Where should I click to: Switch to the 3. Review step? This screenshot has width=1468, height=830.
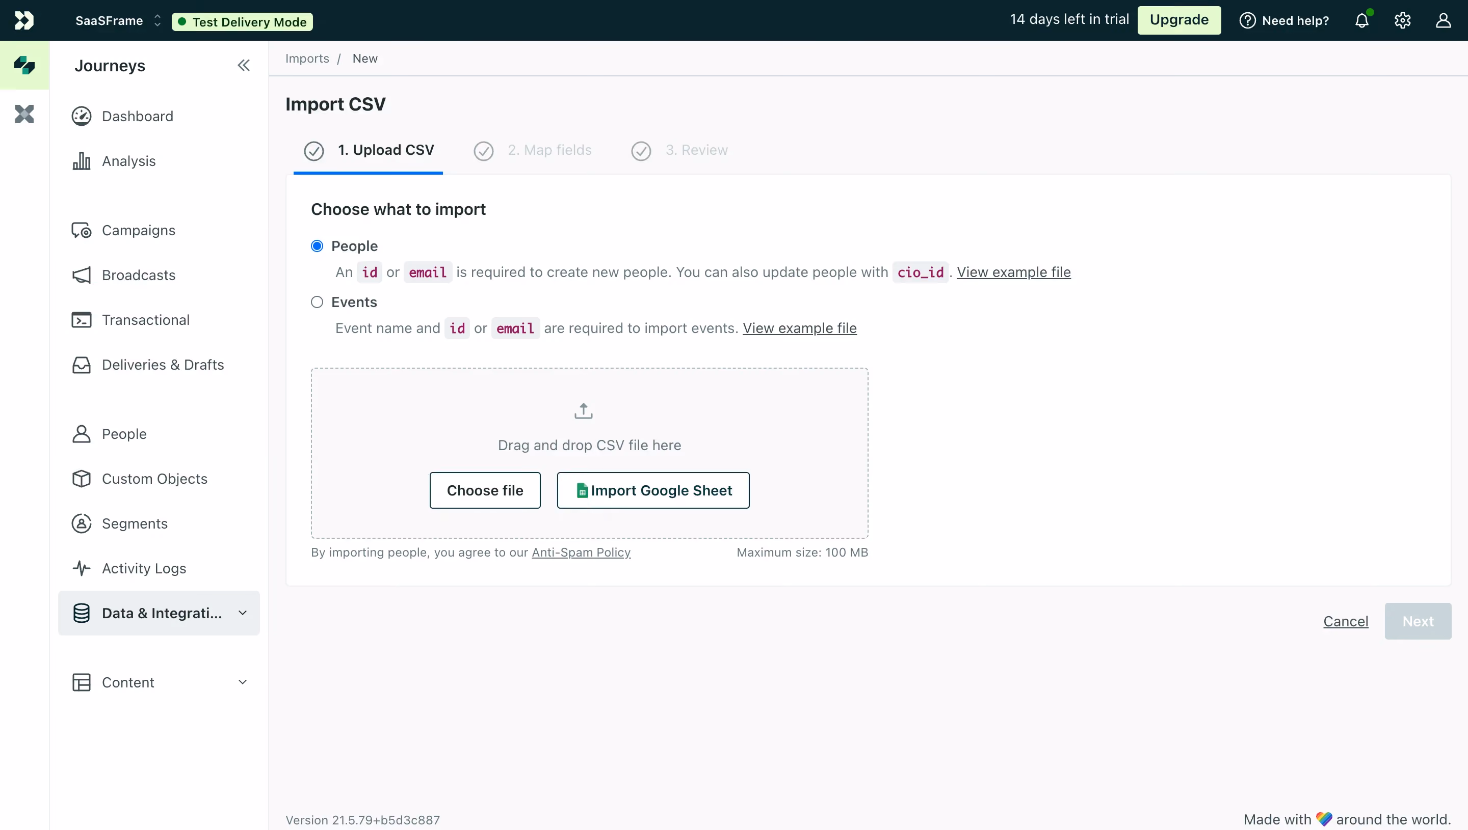coord(679,151)
